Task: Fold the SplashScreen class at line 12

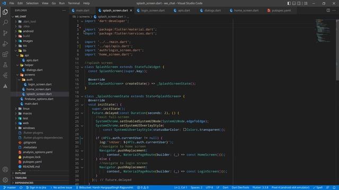Action: point(82,67)
